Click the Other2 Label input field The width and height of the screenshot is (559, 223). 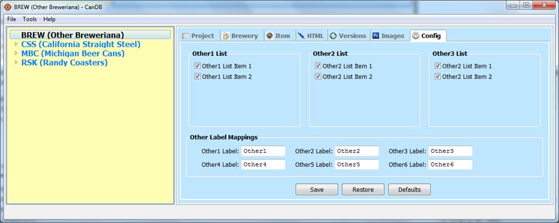click(357, 151)
